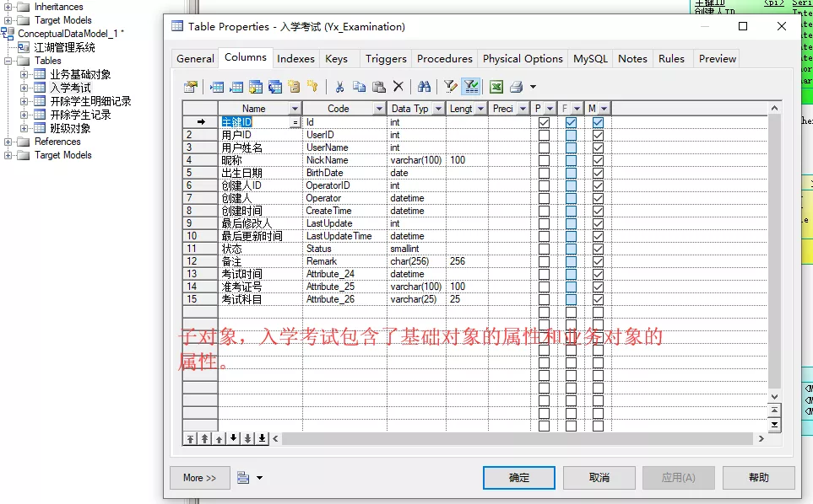Open the dropdown arrow beside the More button icon
Viewport: 813px width, 504px height.
coord(259,478)
